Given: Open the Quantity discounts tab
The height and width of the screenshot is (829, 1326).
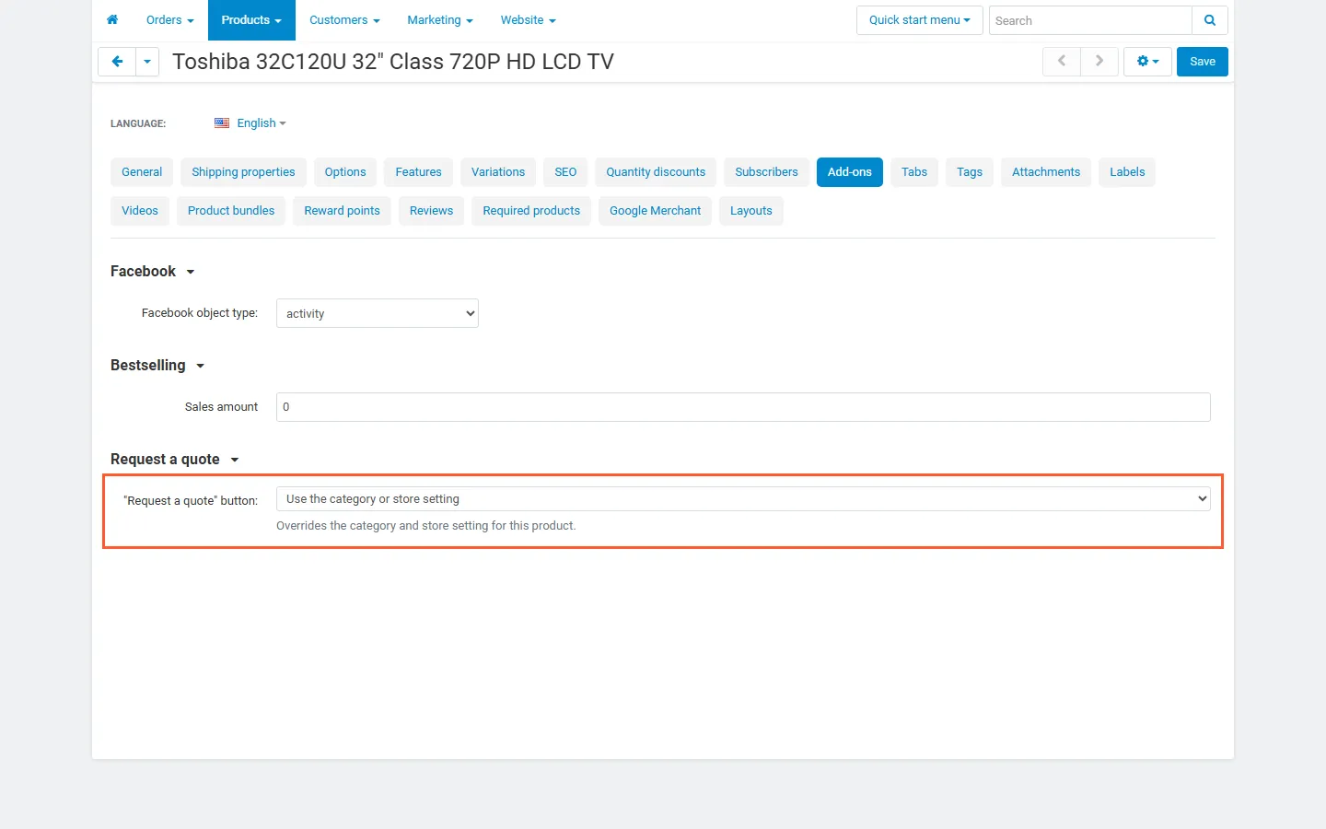Looking at the screenshot, I should point(656,172).
